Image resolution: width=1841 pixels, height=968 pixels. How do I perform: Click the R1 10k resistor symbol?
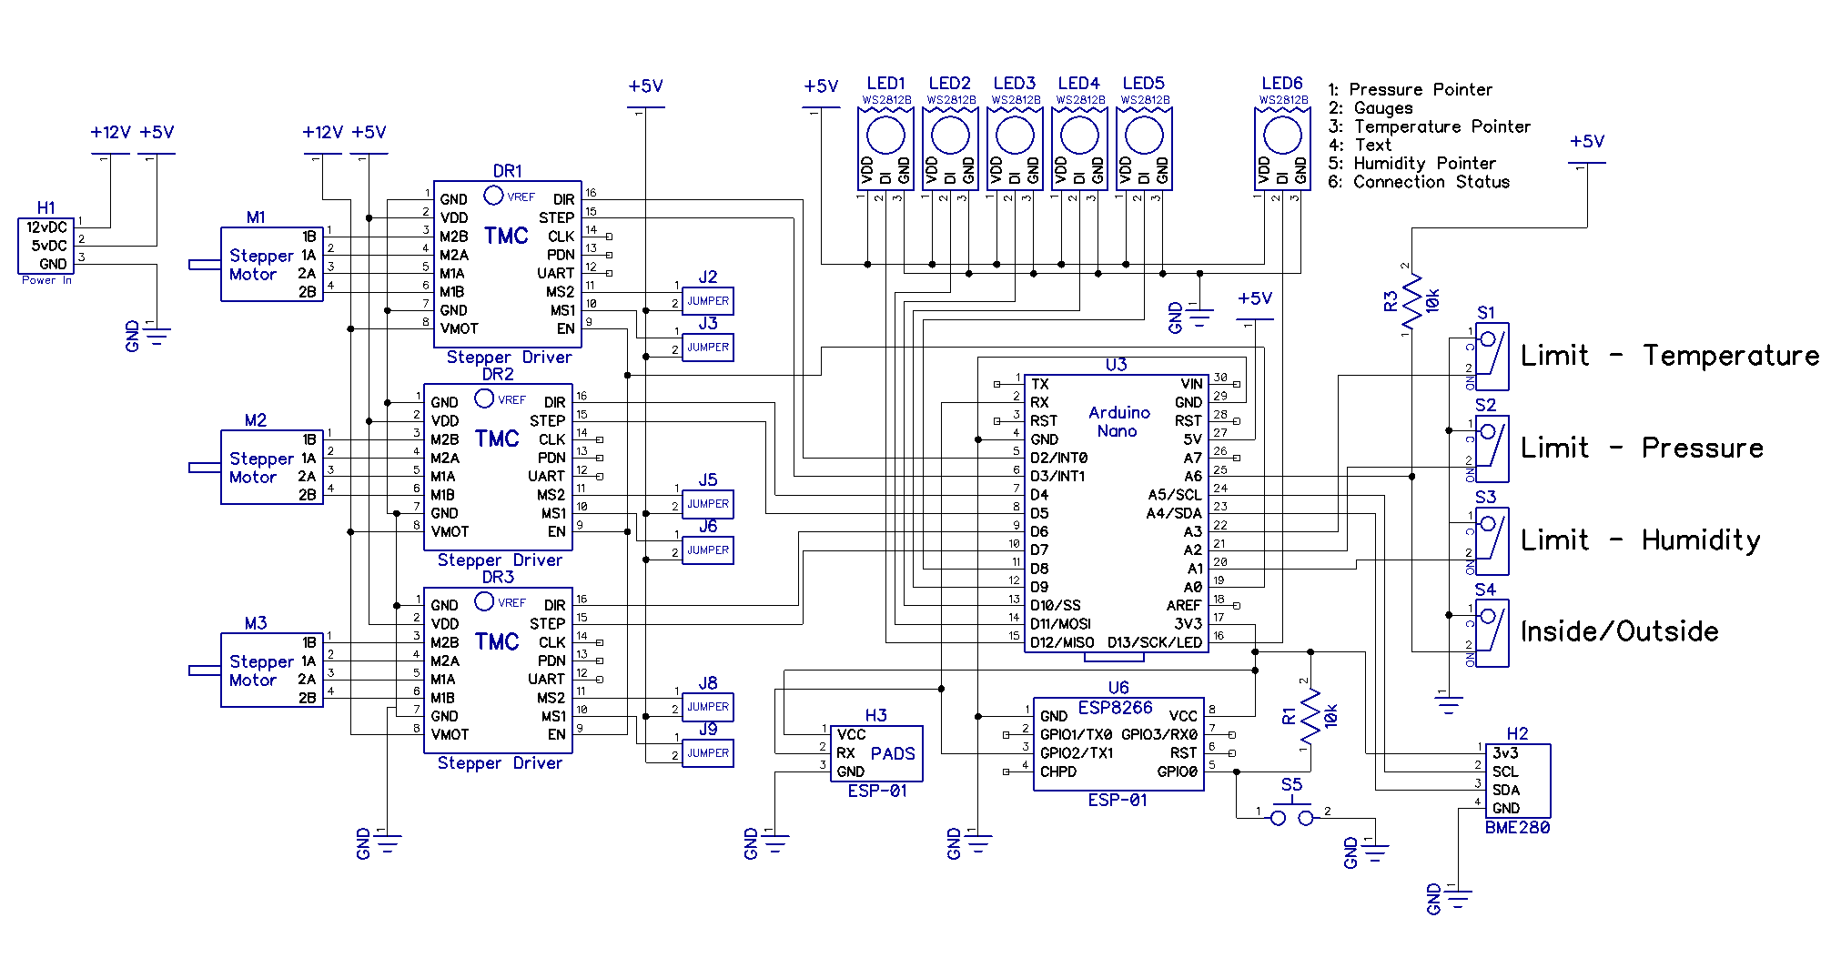coord(1310,716)
